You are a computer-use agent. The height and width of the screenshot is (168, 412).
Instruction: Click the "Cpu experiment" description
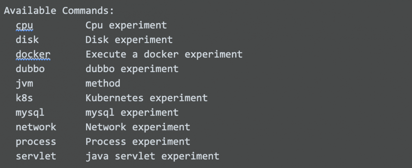click(x=126, y=26)
